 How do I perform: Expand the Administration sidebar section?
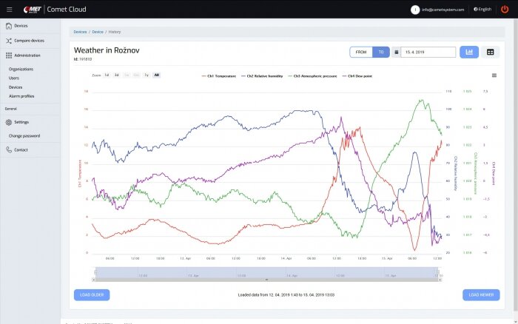tap(27, 55)
